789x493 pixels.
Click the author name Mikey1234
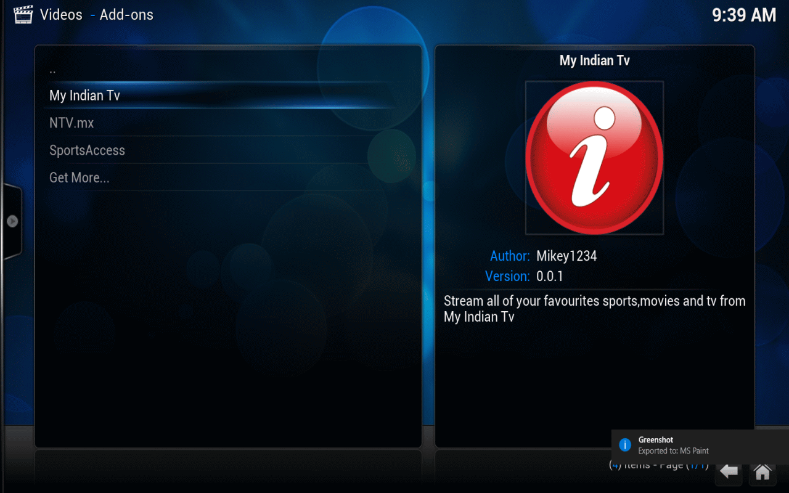566,256
